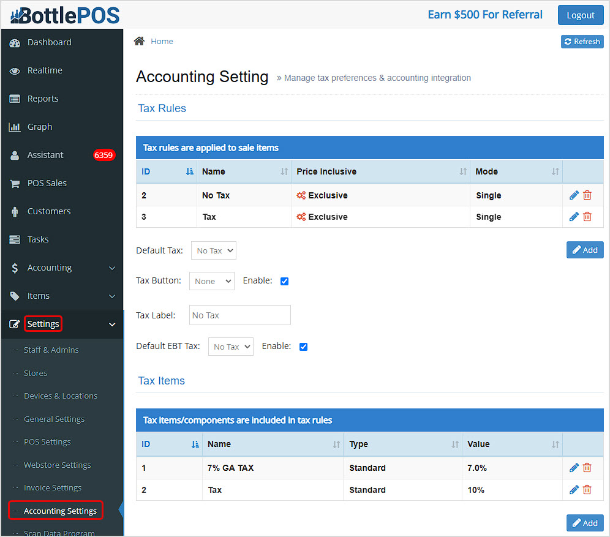The height and width of the screenshot is (537, 610).
Task: Open the Default Tax dropdown
Action: pos(213,250)
